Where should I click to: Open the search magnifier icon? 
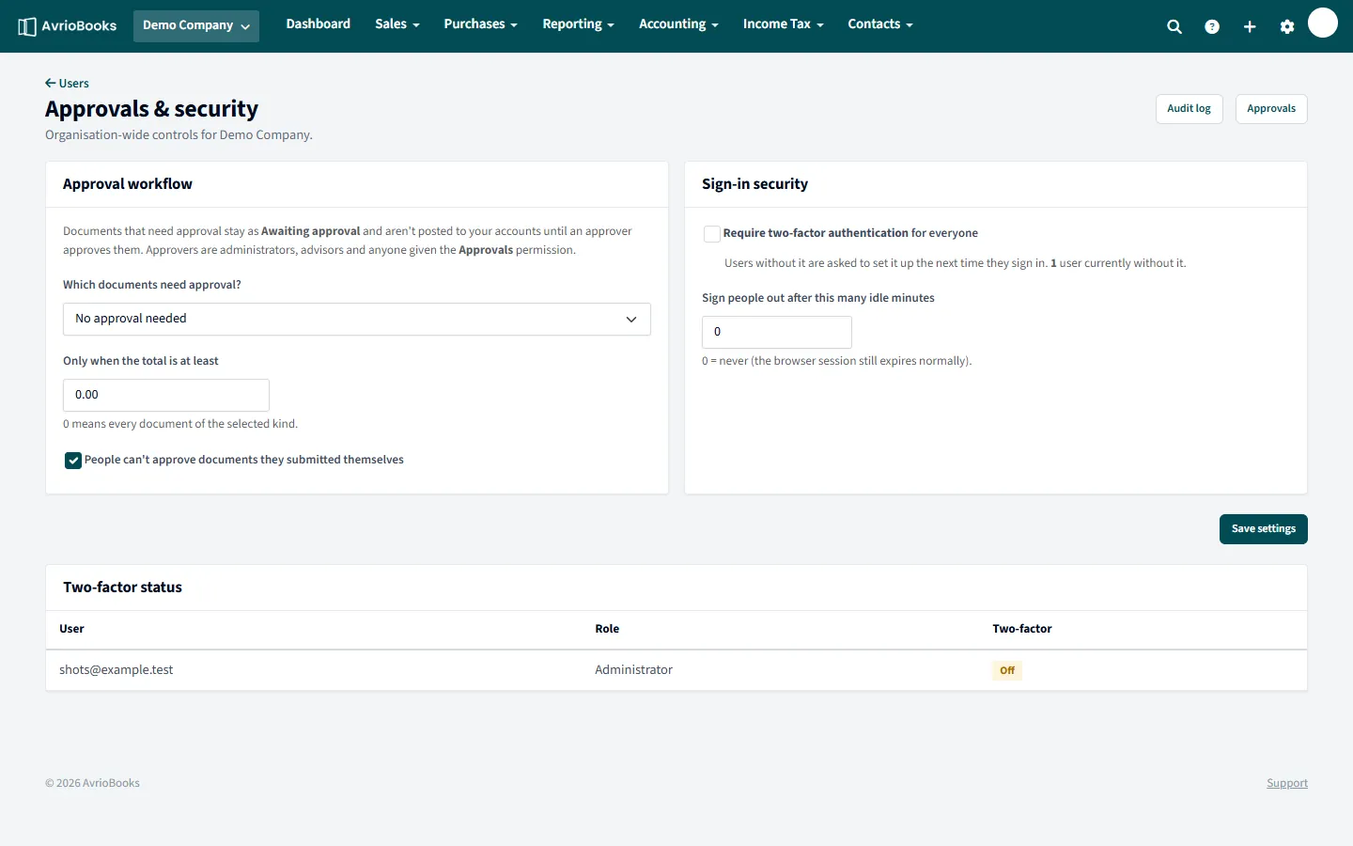[x=1174, y=26]
